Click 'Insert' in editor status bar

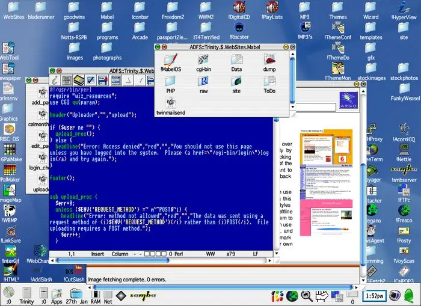(97, 254)
